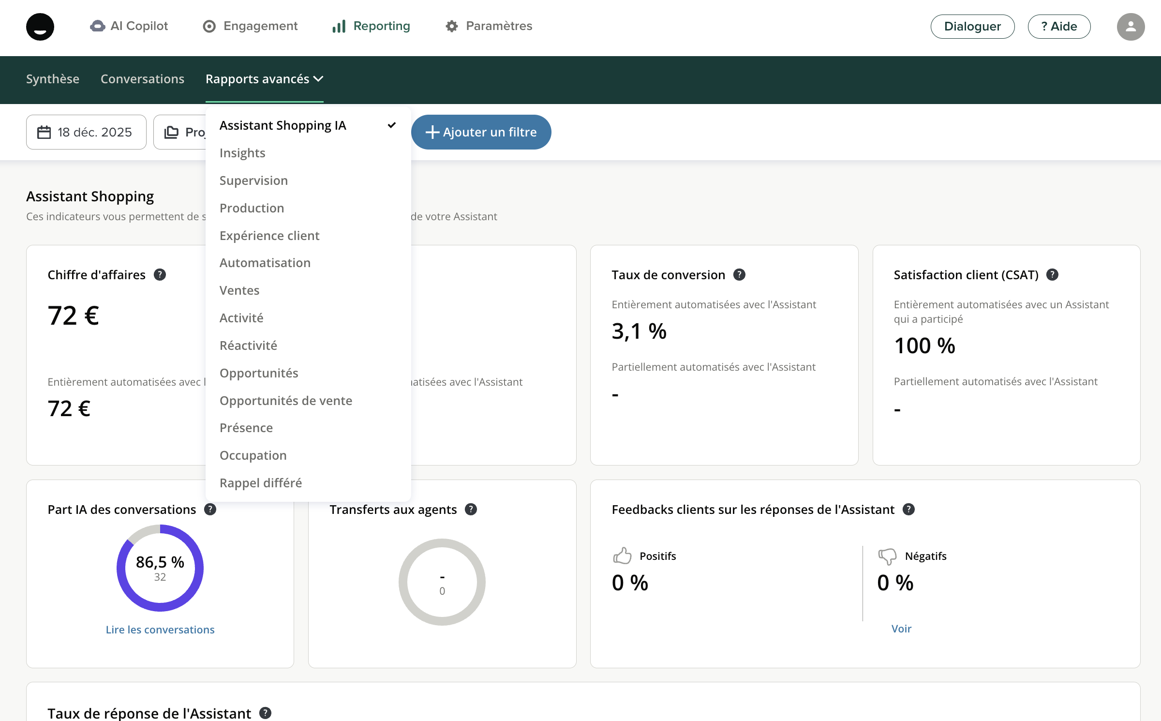This screenshot has width=1161, height=721.
Task: Click help icon next to Satisfaction client (CSAT)
Action: click(x=1052, y=275)
